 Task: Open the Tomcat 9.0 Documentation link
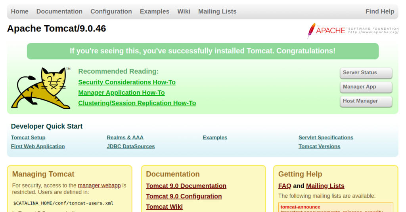[186, 186]
